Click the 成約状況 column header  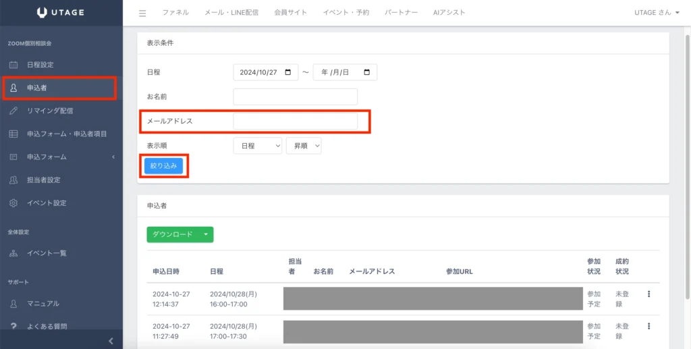621,266
